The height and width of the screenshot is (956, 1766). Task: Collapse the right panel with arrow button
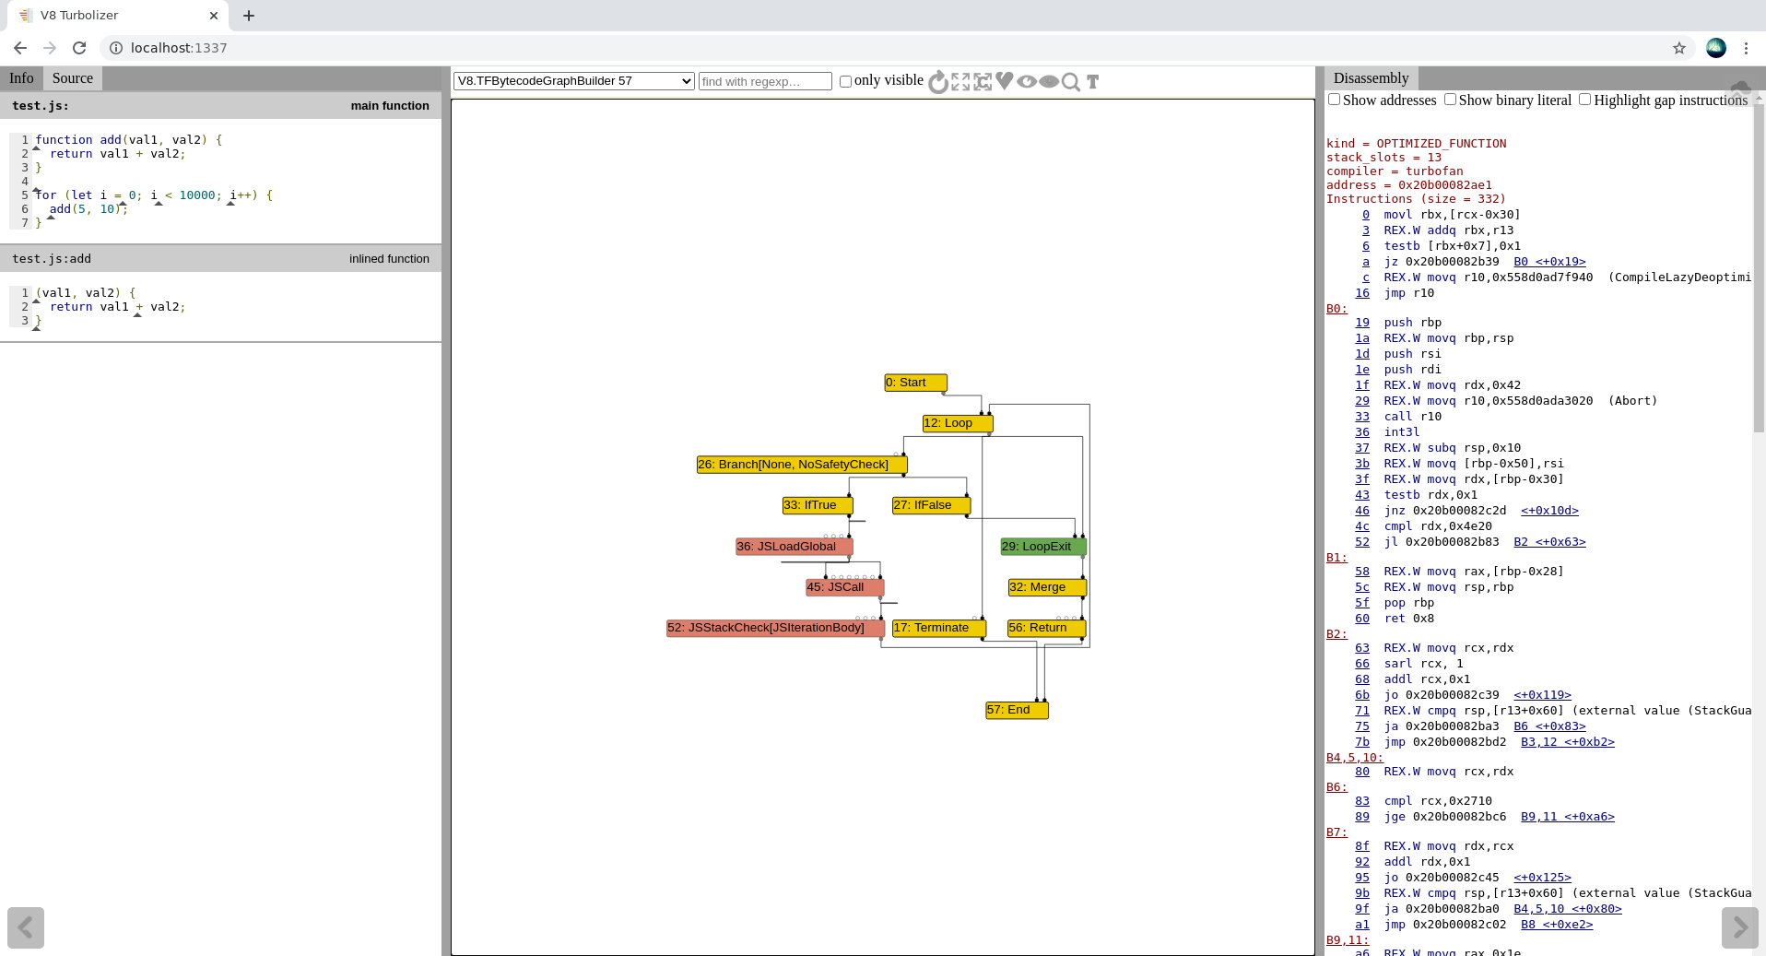(x=1739, y=927)
